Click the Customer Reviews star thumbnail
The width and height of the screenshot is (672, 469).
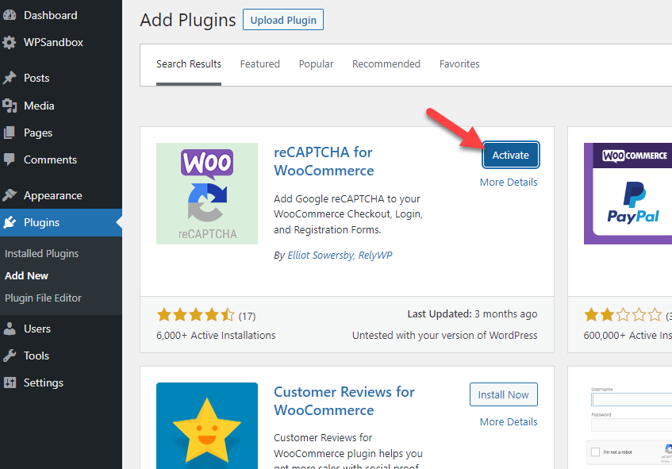click(207, 425)
